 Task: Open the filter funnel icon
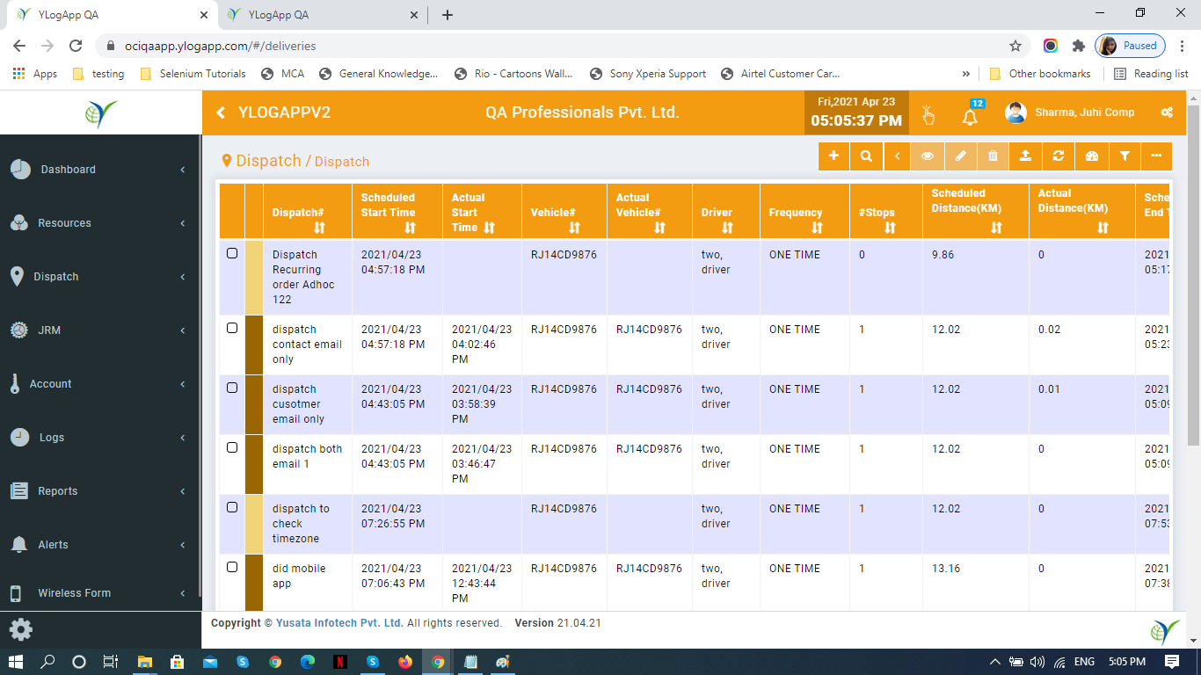[1125, 156]
